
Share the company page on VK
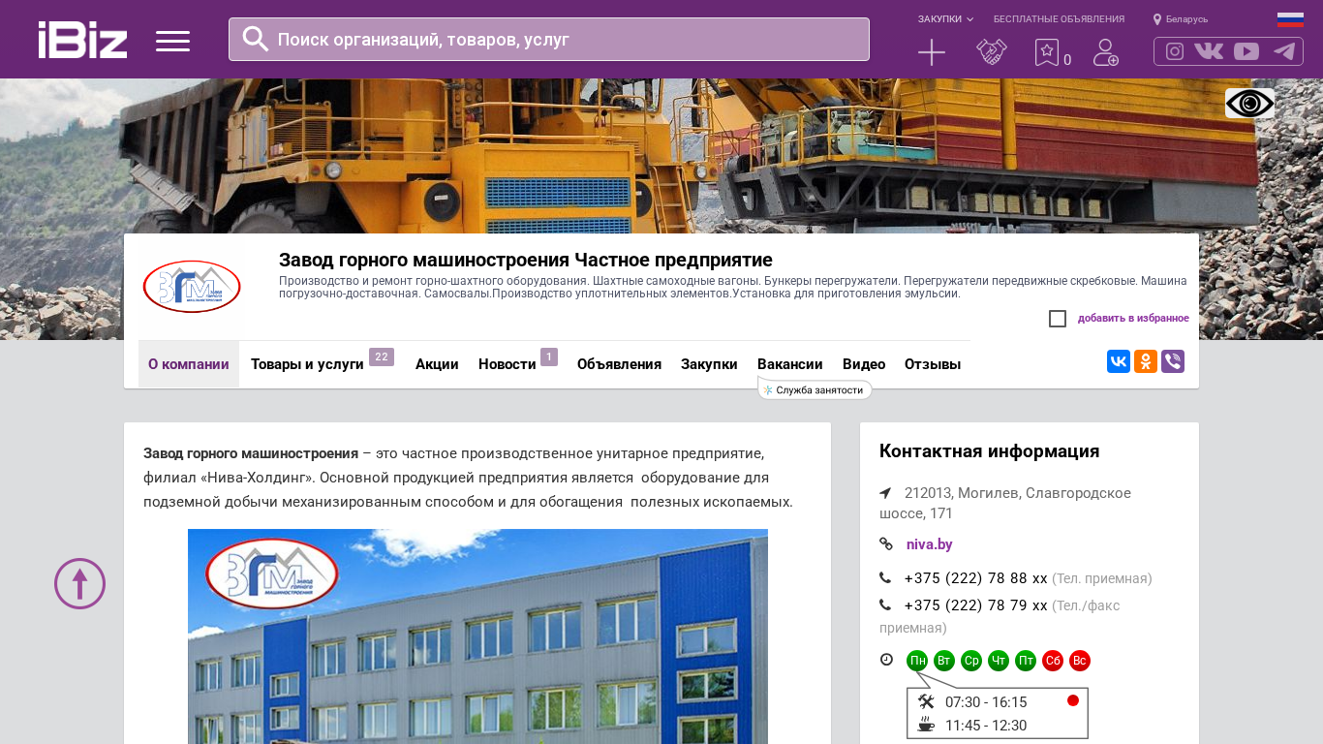1119,361
